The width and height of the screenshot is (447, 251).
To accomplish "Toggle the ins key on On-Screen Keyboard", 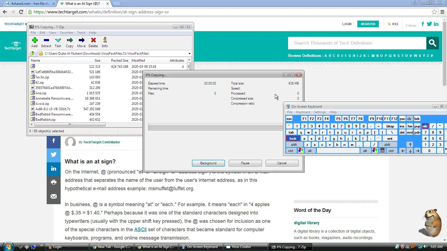I will [402, 126].
